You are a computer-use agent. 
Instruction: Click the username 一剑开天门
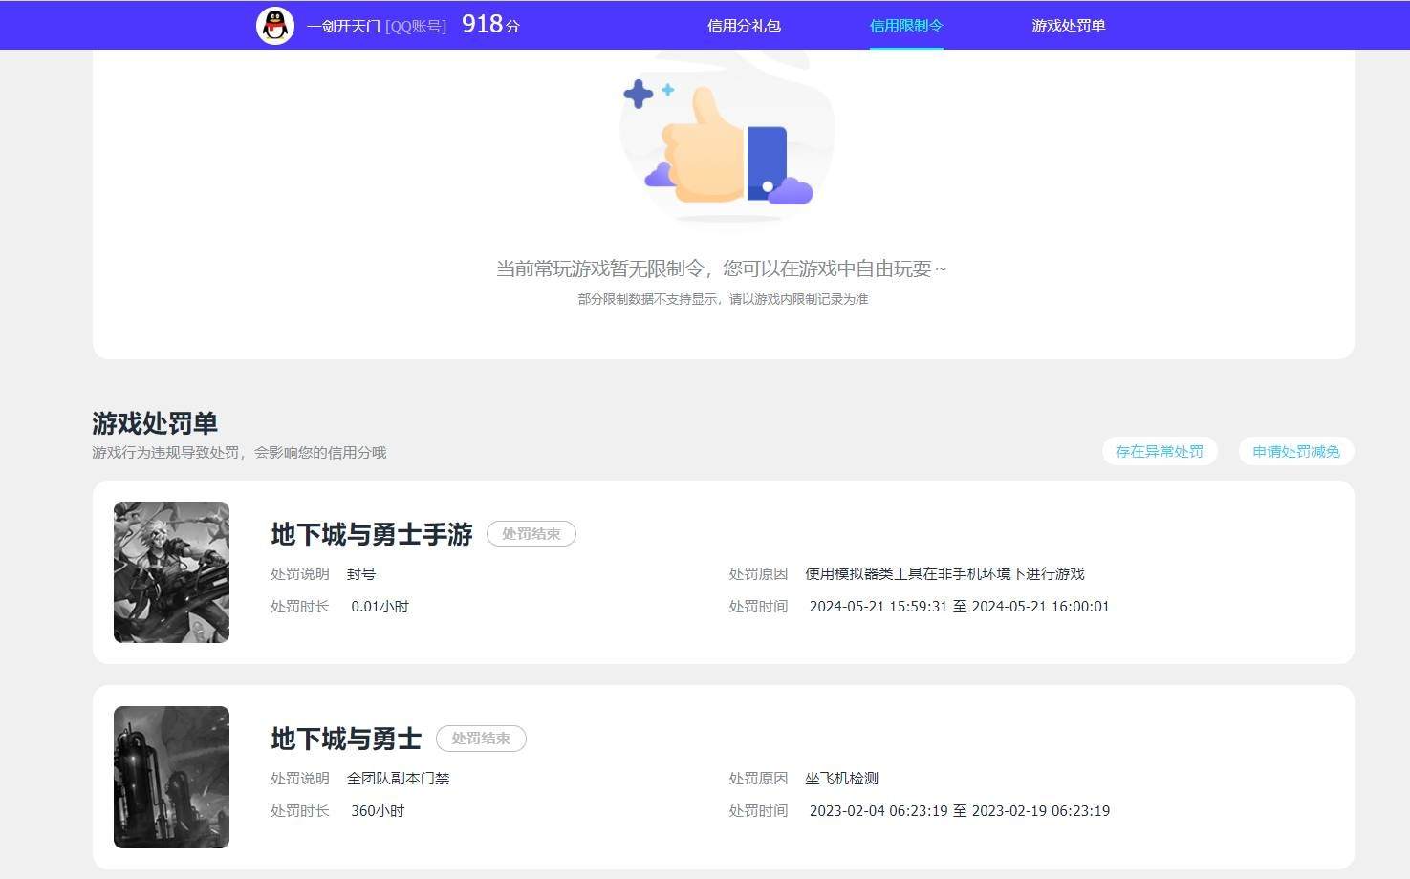343,27
